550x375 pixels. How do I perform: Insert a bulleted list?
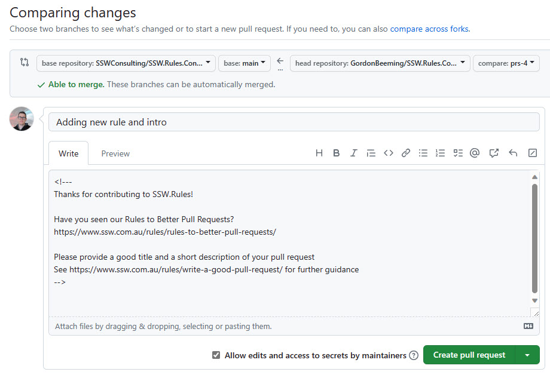(x=423, y=153)
